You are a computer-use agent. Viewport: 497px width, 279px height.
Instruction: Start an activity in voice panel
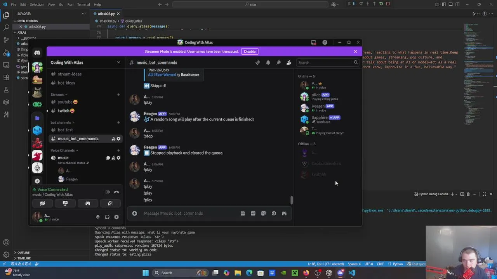88,203
